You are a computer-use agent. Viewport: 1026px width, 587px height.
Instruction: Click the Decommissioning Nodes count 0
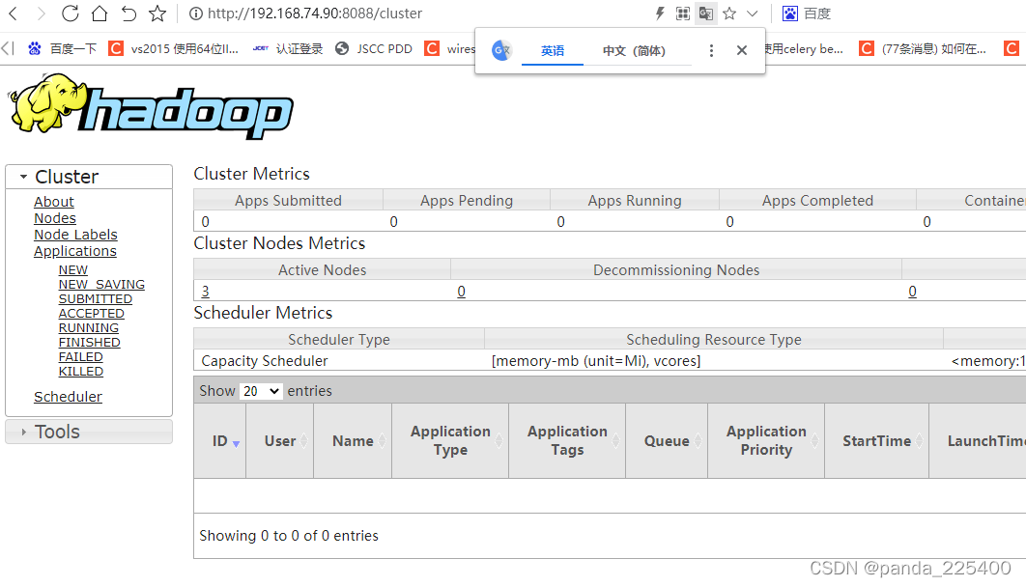click(x=461, y=292)
